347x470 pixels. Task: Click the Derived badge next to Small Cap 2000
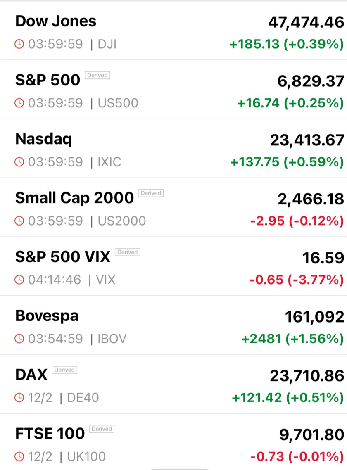[x=151, y=193]
